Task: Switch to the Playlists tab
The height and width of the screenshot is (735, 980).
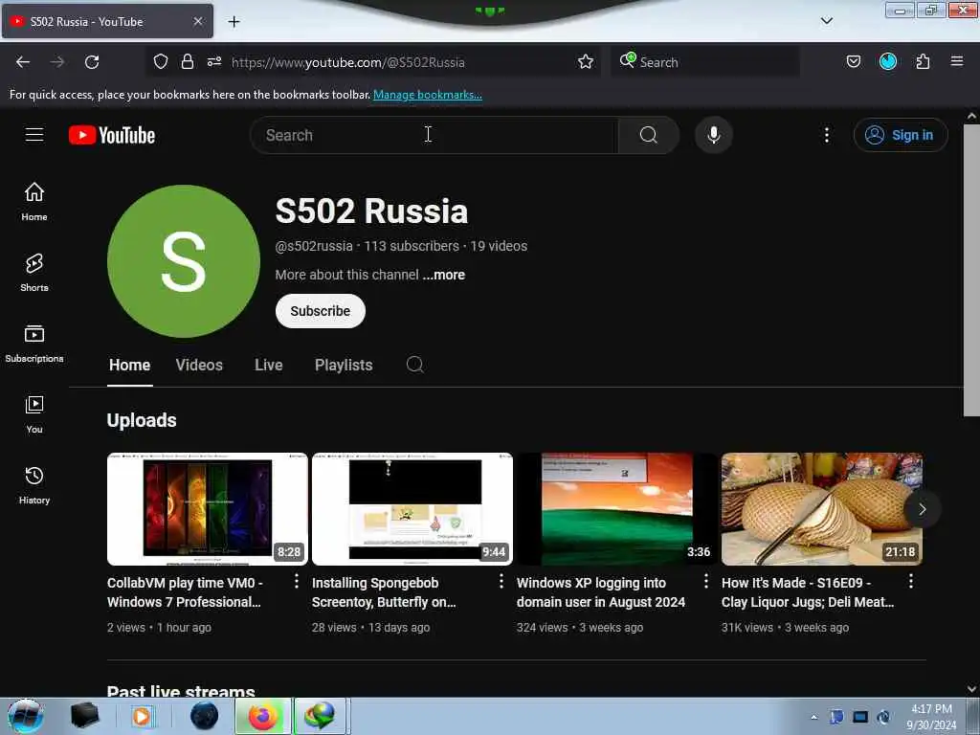Action: 344,365
